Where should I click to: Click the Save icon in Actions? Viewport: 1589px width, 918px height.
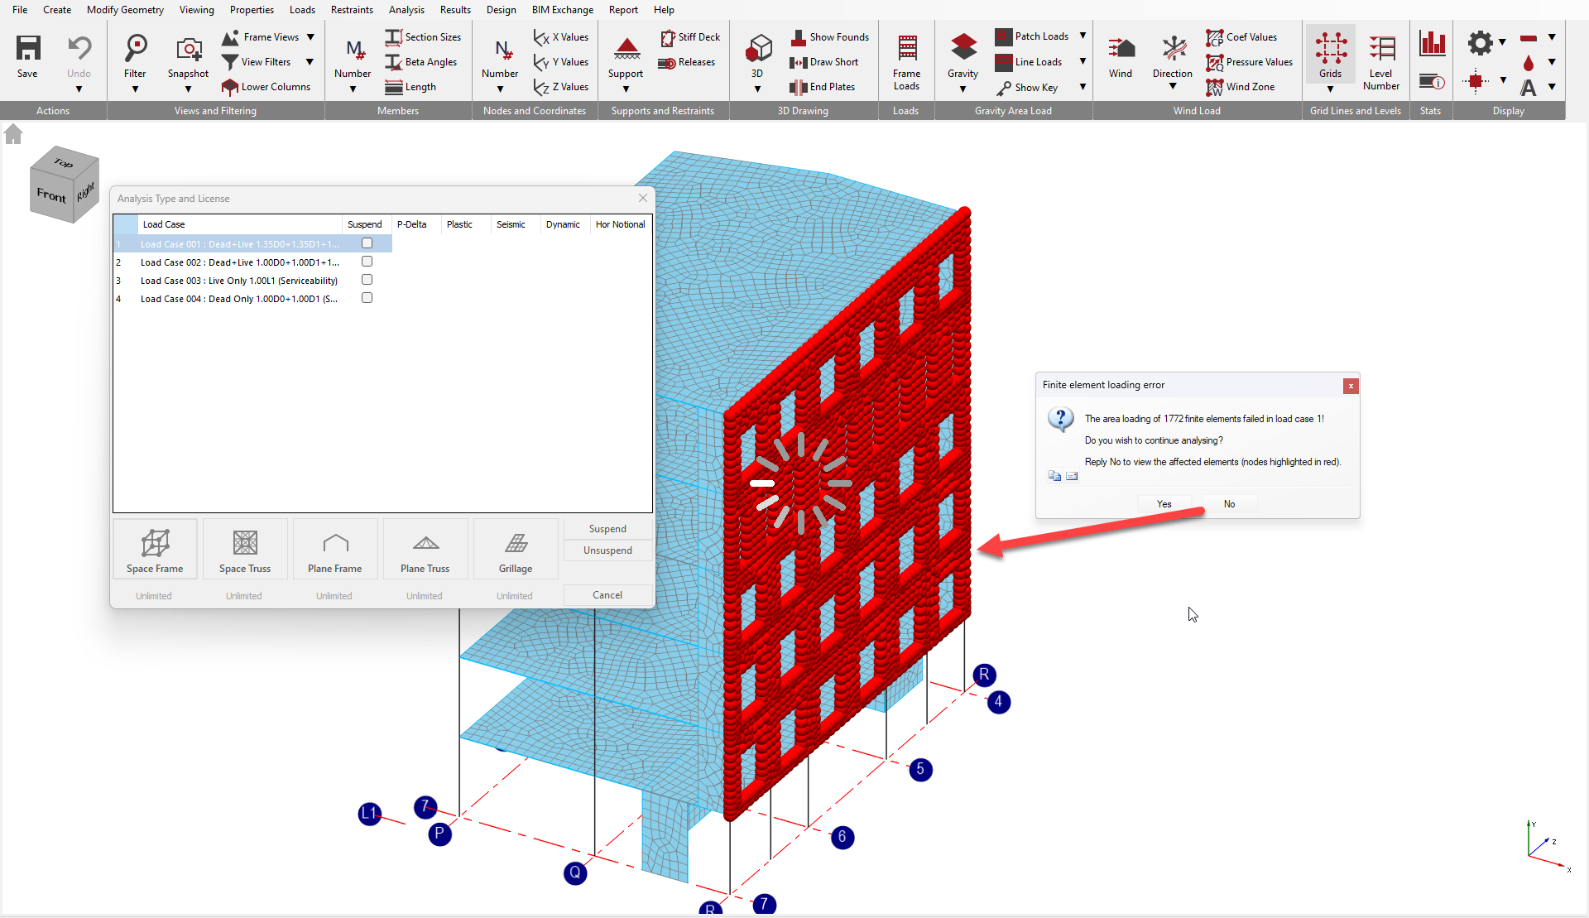(28, 48)
